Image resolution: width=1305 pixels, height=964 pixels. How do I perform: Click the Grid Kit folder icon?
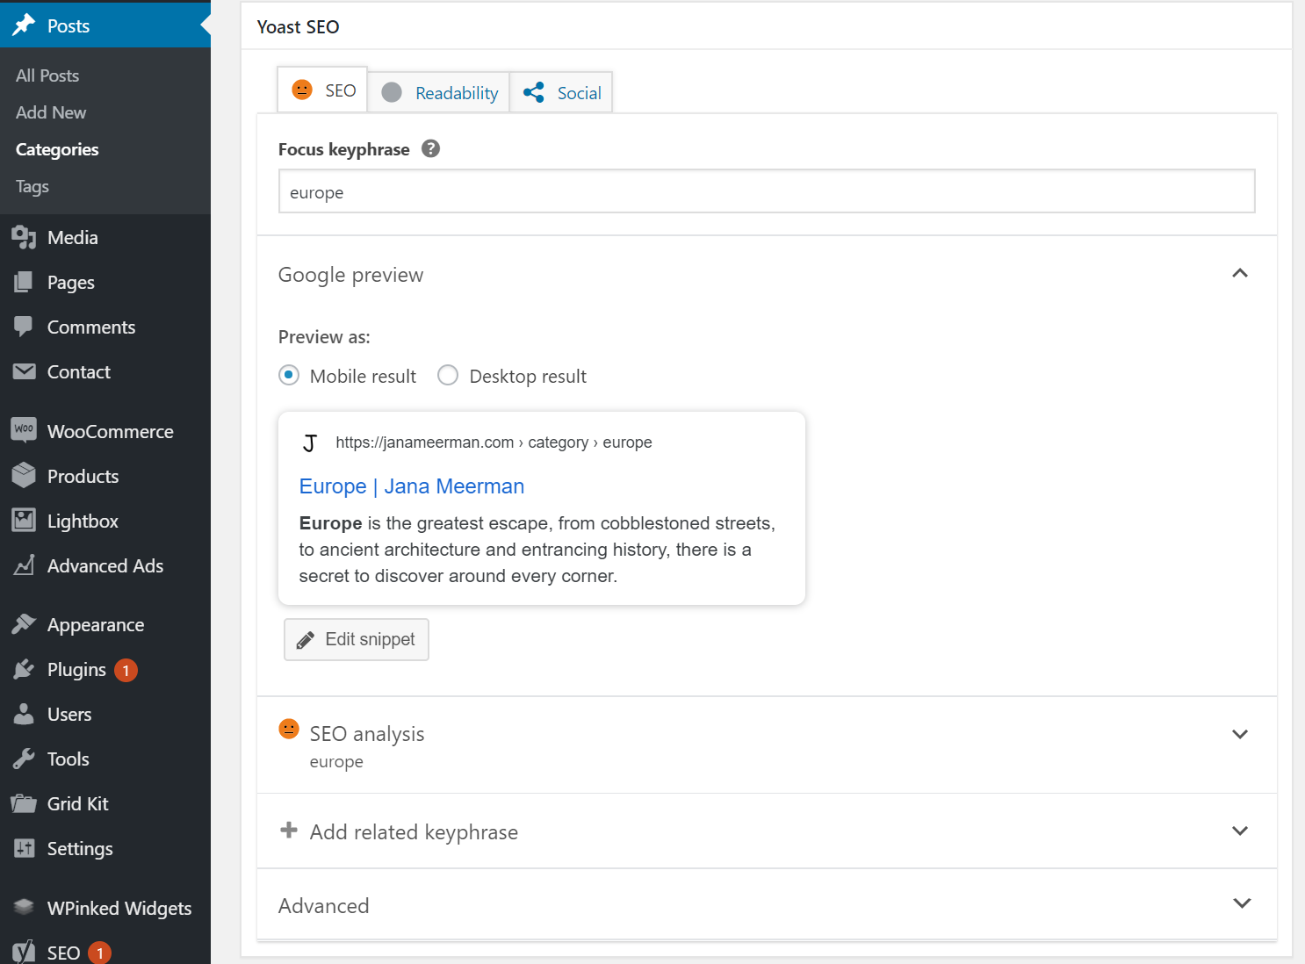click(x=24, y=803)
